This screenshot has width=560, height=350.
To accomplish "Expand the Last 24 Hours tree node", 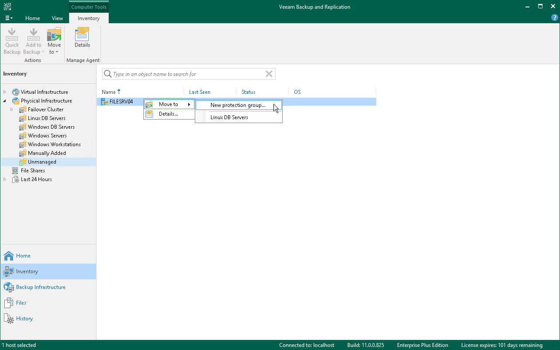I will point(5,179).
